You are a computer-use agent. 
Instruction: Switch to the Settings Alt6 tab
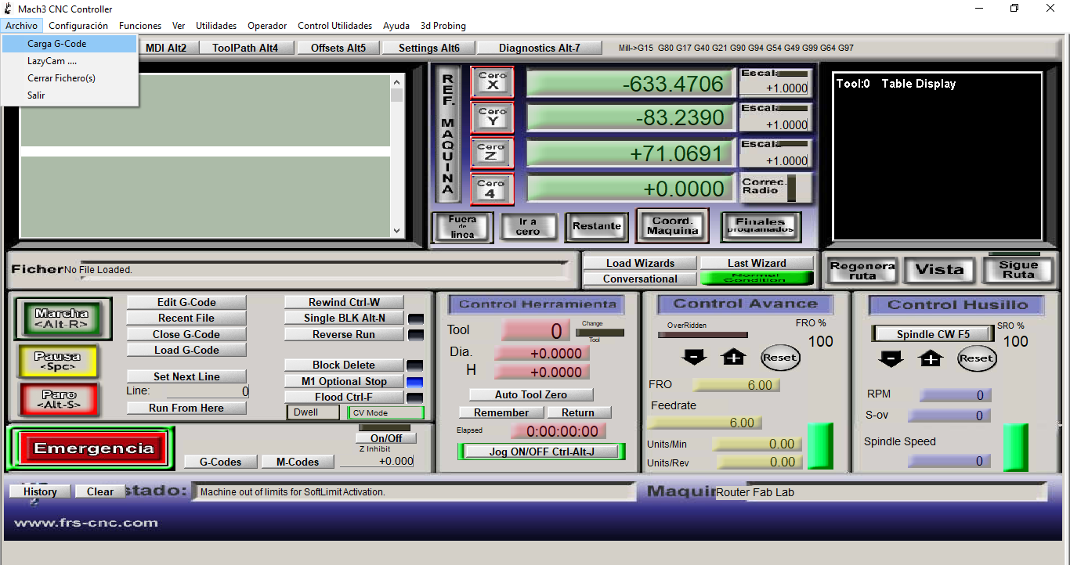coord(429,48)
